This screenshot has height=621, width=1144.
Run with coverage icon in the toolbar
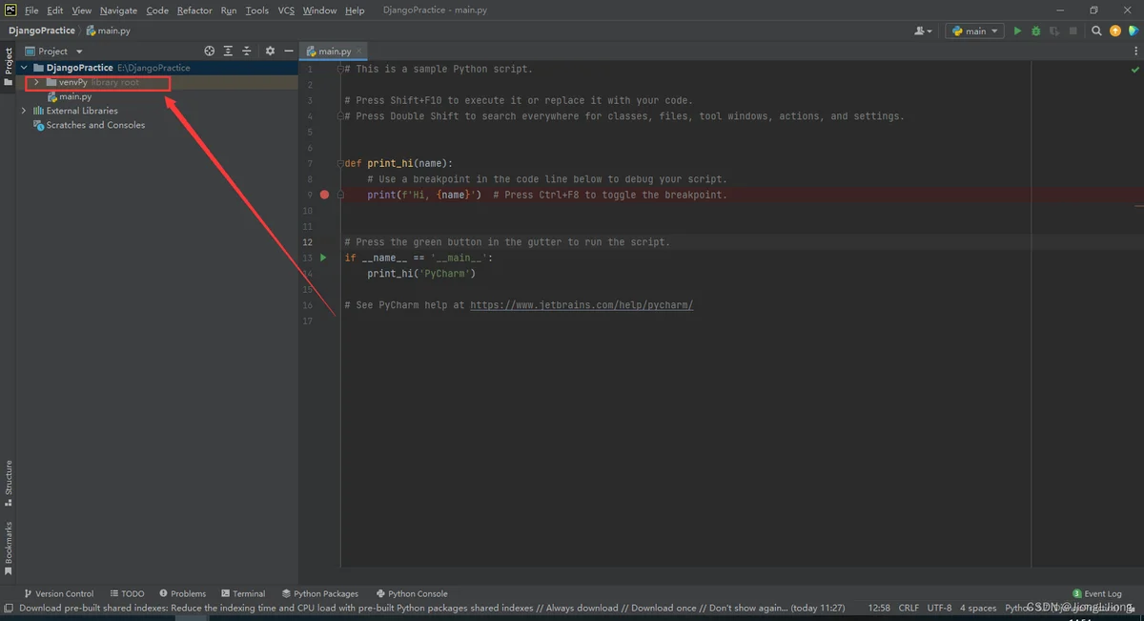click(1054, 31)
